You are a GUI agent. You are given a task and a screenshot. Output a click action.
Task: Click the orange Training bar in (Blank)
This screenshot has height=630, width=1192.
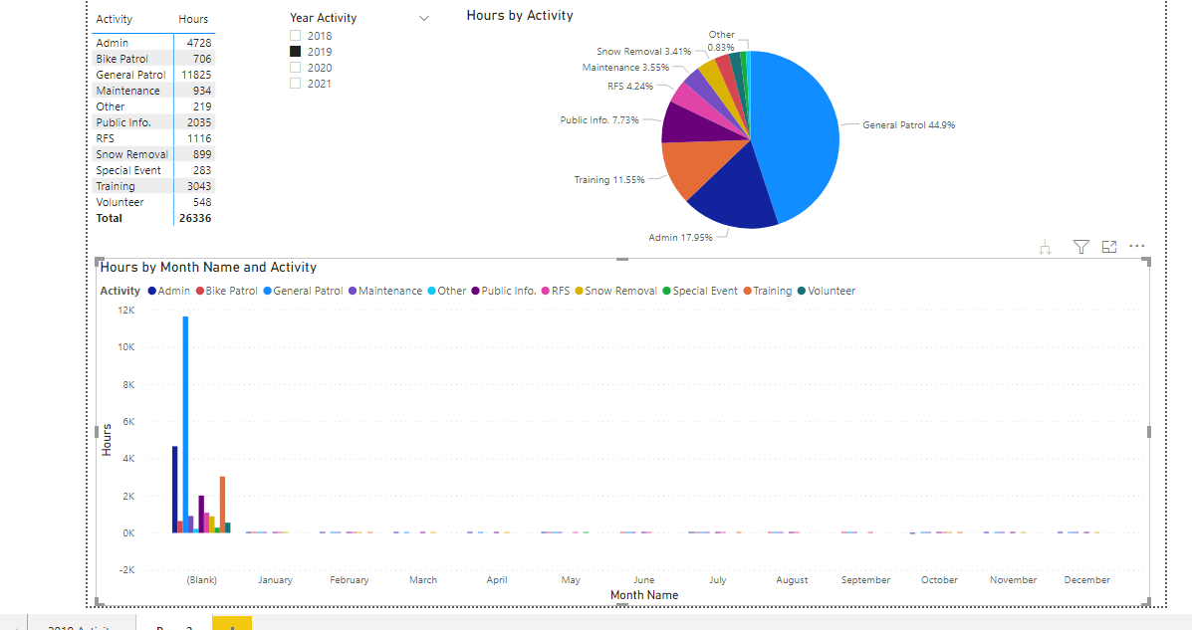pyautogui.click(x=223, y=505)
